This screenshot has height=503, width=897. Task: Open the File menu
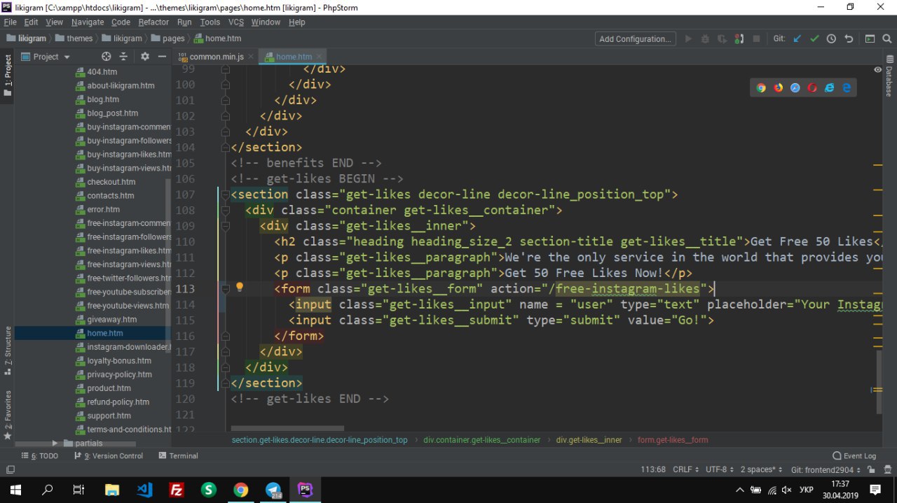click(x=10, y=22)
